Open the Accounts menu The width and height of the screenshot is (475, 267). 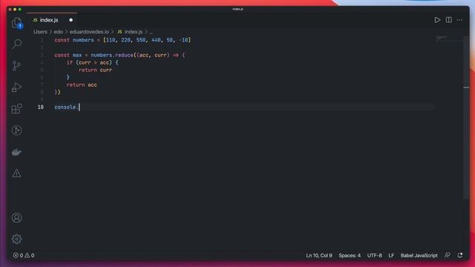[16, 217]
